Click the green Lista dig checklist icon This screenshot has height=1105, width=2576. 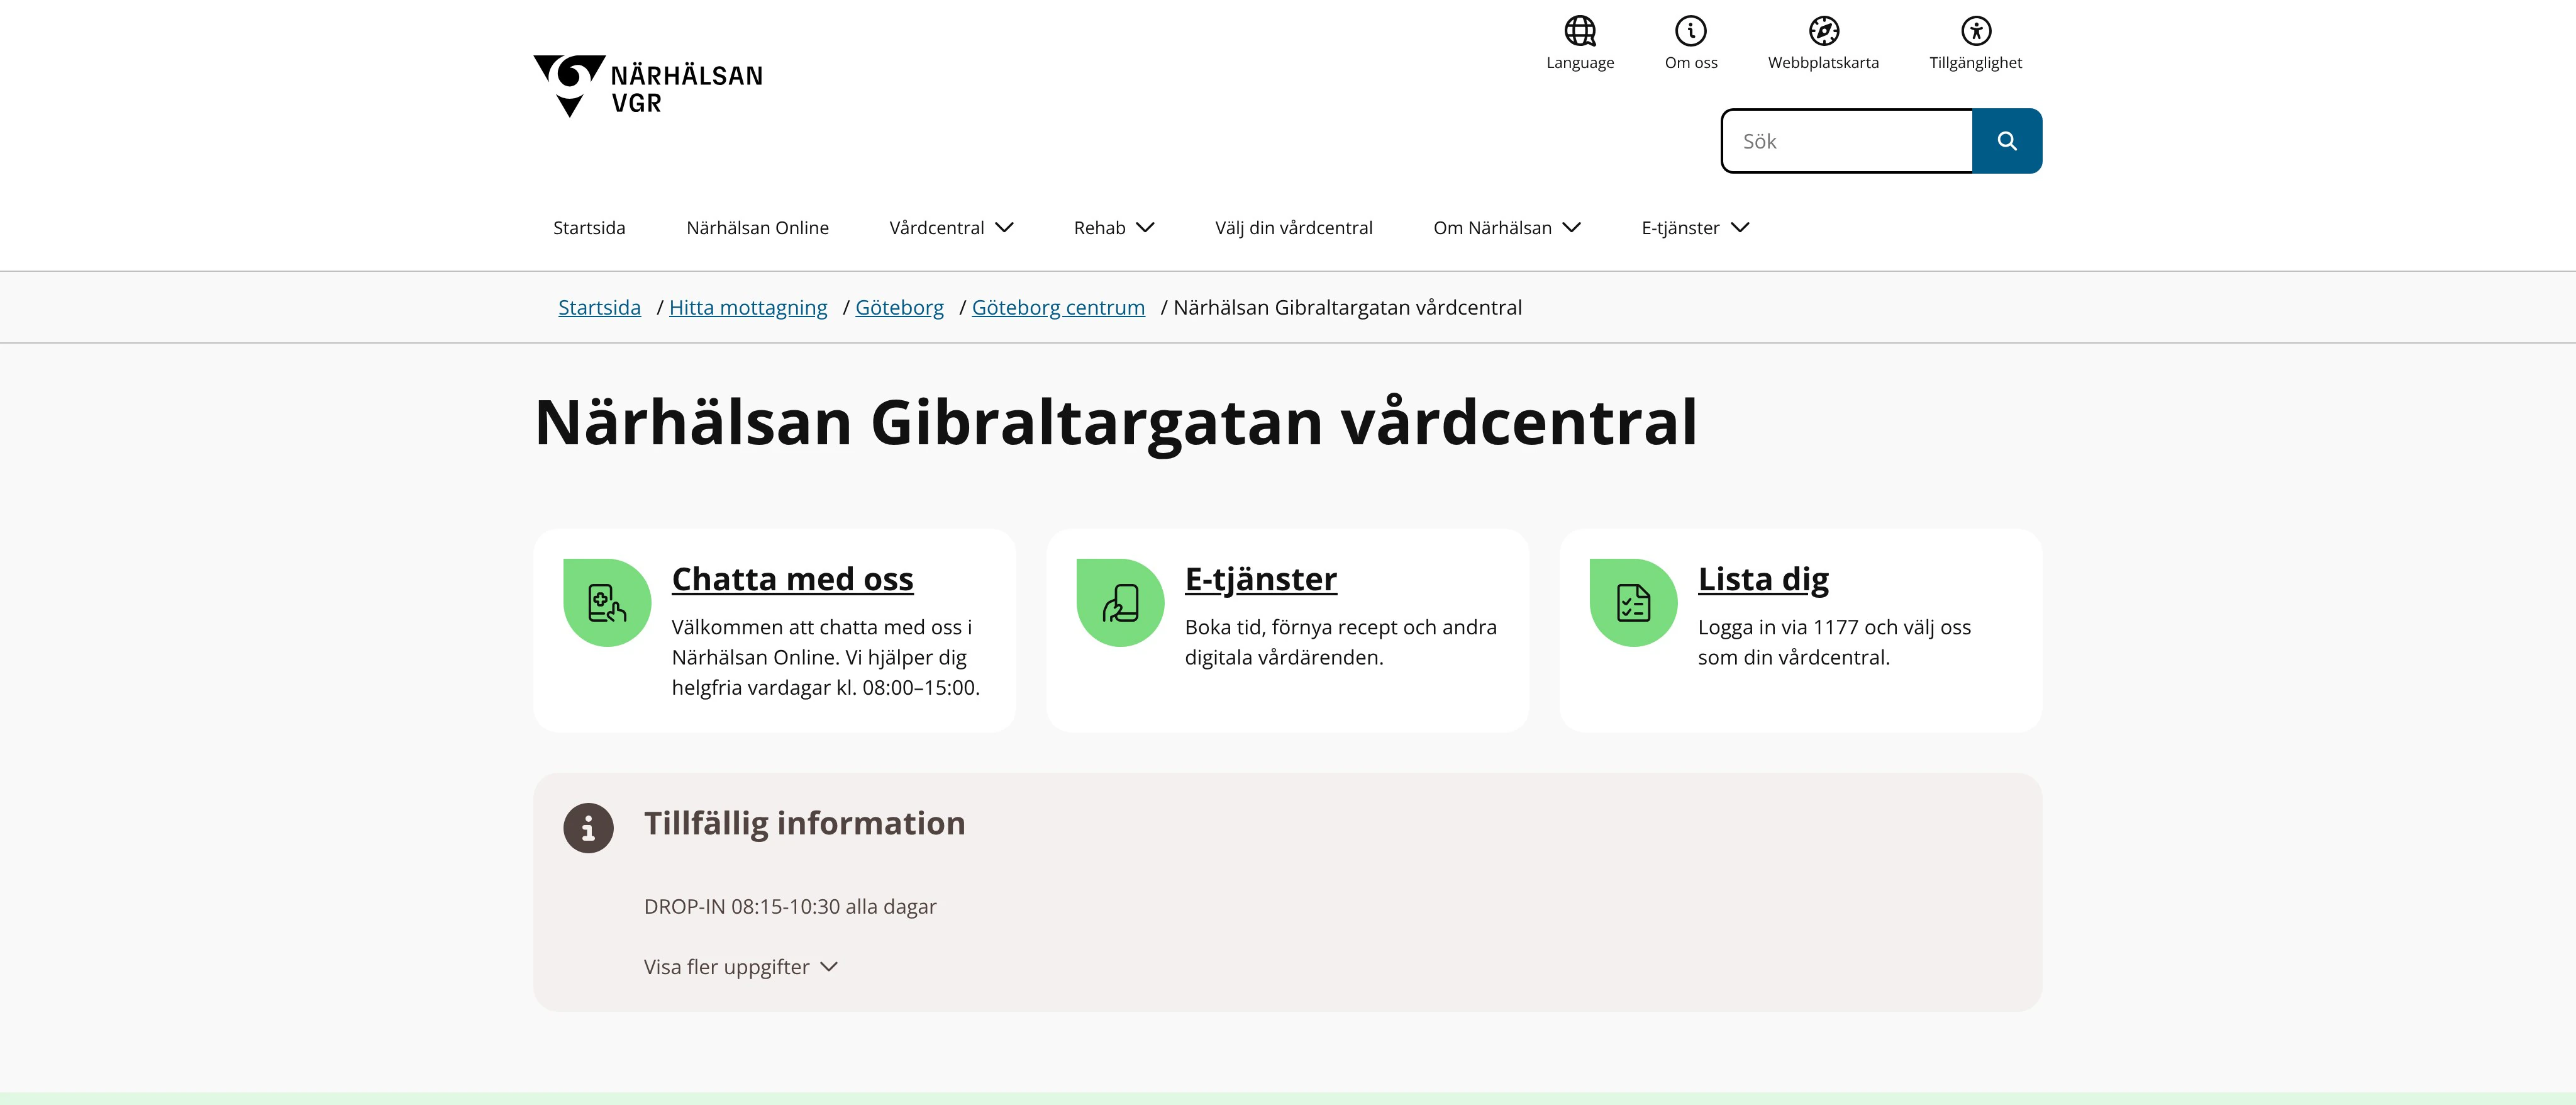click(1633, 603)
